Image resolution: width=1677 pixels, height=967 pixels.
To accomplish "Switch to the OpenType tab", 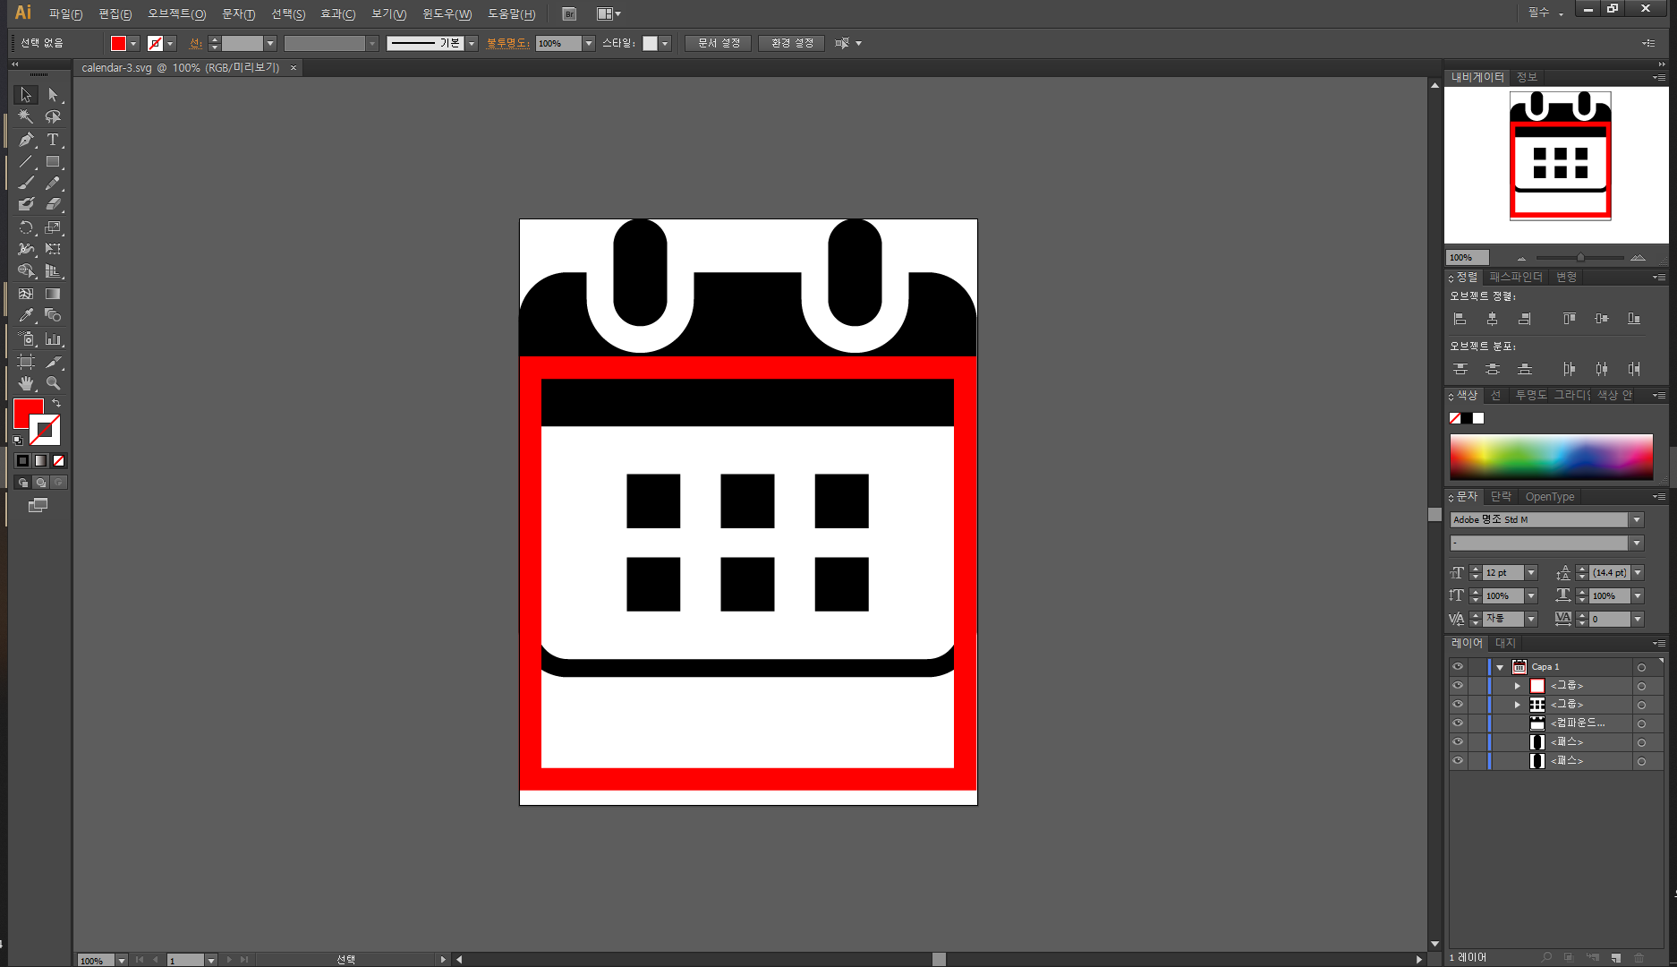I will (x=1549, y=497).
